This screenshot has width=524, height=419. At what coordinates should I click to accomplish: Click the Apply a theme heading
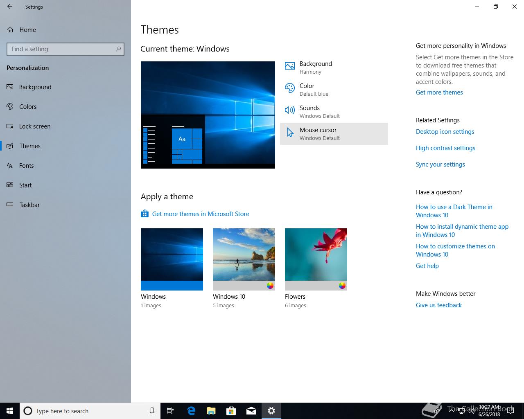click(167, 196)
